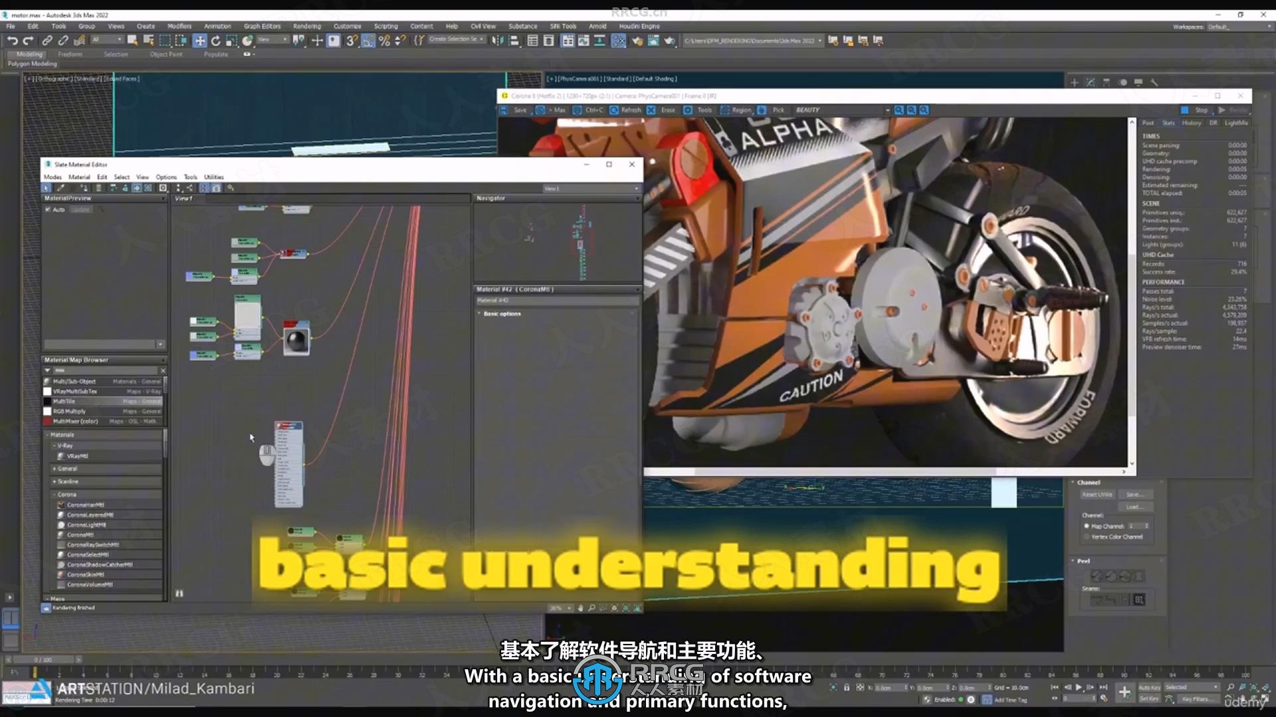Open the Rendering menu in 3ds Max
Image resolution: width=1276 pixels, height=717 pixels.
[307, 27]
